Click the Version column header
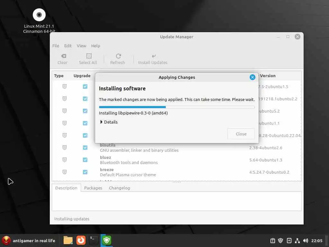 point(268,76)
